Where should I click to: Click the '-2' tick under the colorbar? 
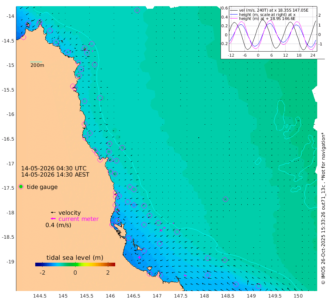tap(43, 272)
